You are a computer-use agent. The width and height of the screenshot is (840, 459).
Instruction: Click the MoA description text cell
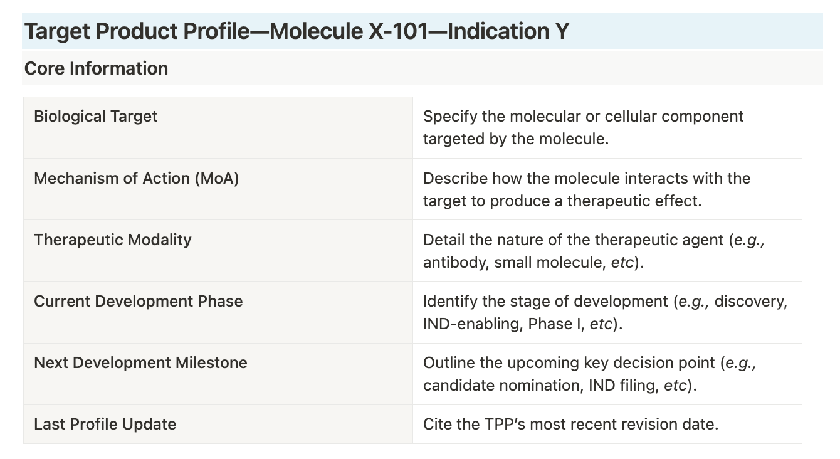pos(607,189)
